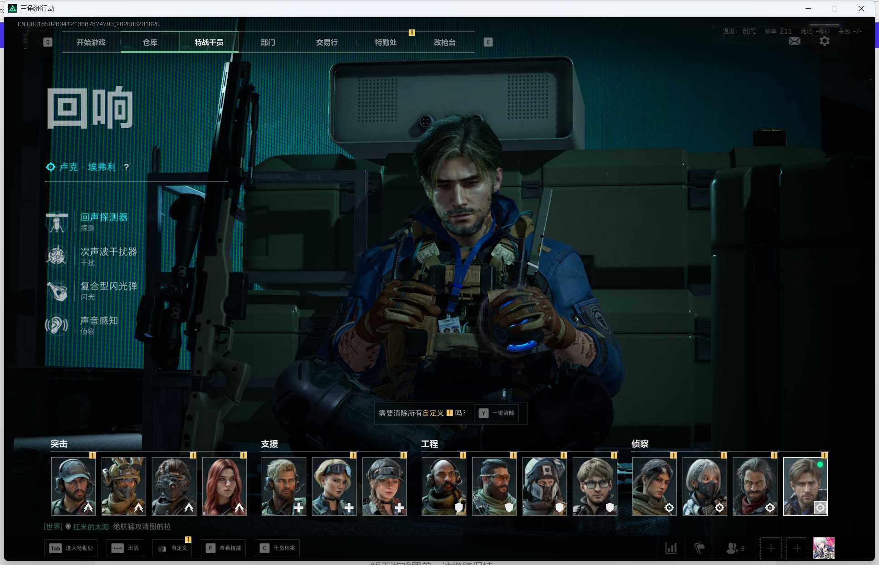Click the 支援 category label
The image size is (879, 565).
pos(269,444)
